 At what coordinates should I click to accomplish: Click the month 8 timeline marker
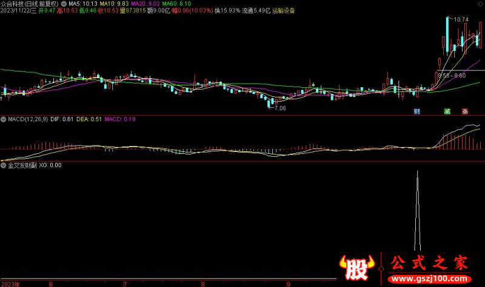pos(203,284)
